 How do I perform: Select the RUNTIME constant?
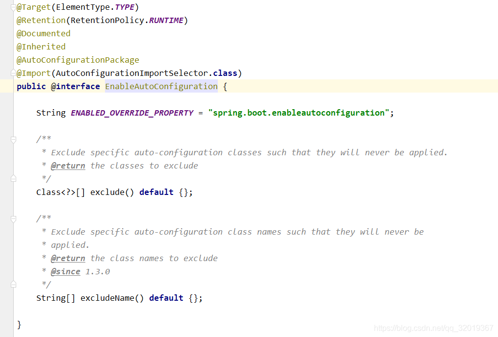(166, 20)
